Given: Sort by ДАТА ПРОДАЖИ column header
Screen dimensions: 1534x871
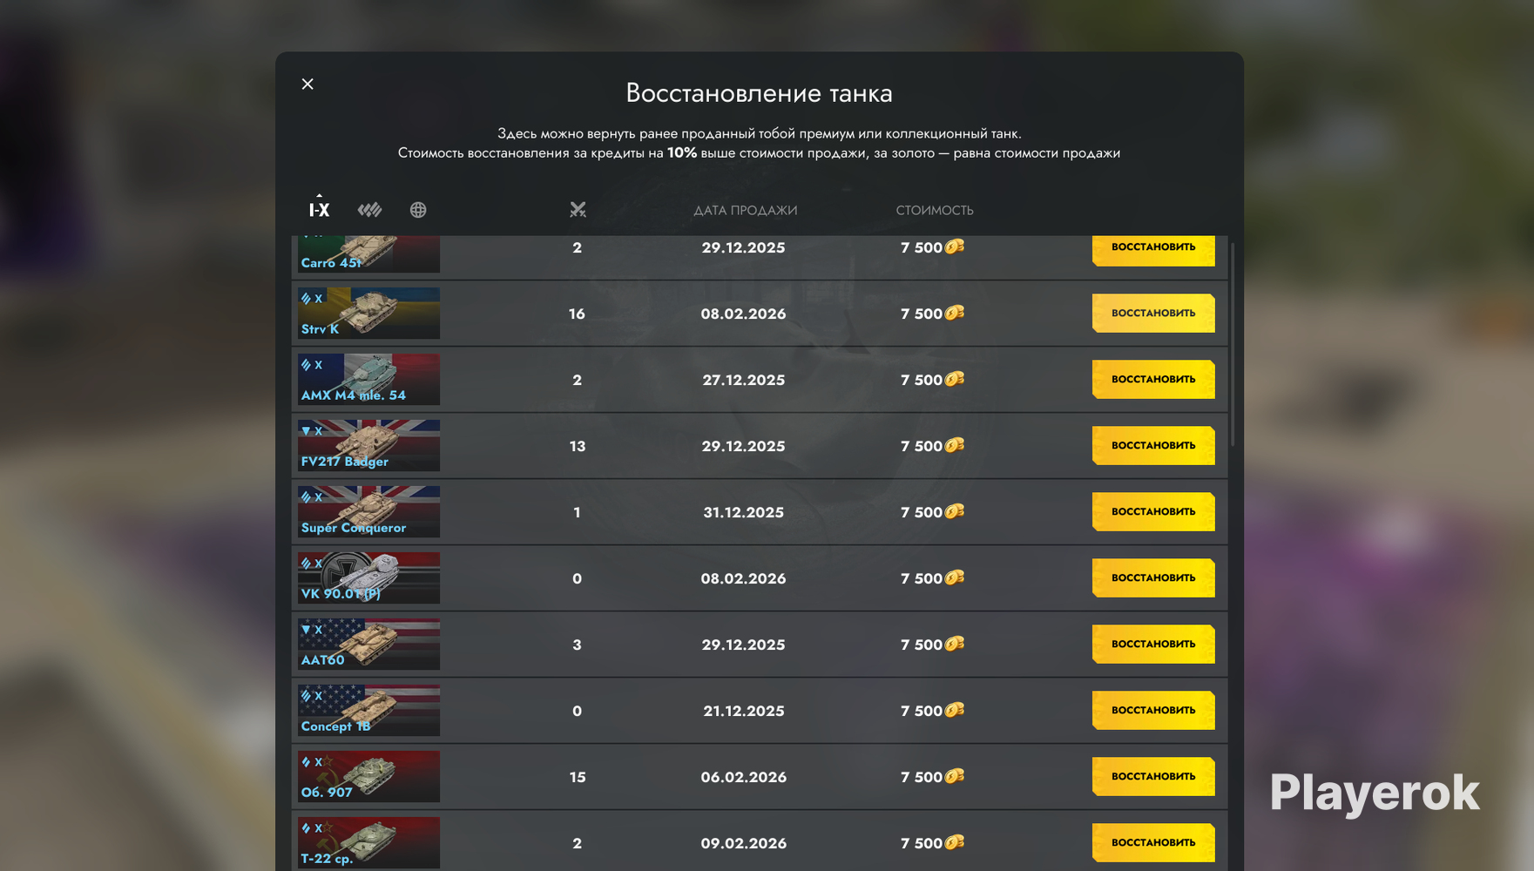Looking at the screenshot, I should pyautogui.click(x=746, y=210).
